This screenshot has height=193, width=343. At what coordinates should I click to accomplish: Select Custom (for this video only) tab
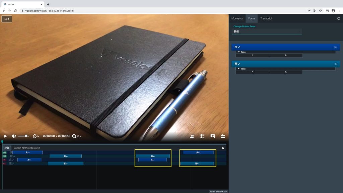[27, 148]
